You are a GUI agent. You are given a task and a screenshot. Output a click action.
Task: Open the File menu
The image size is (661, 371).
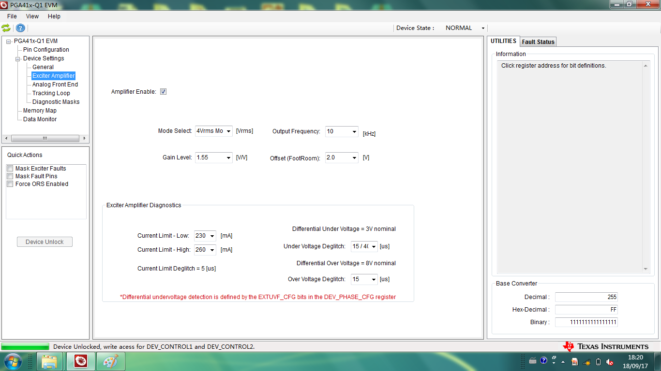point(12,16)
